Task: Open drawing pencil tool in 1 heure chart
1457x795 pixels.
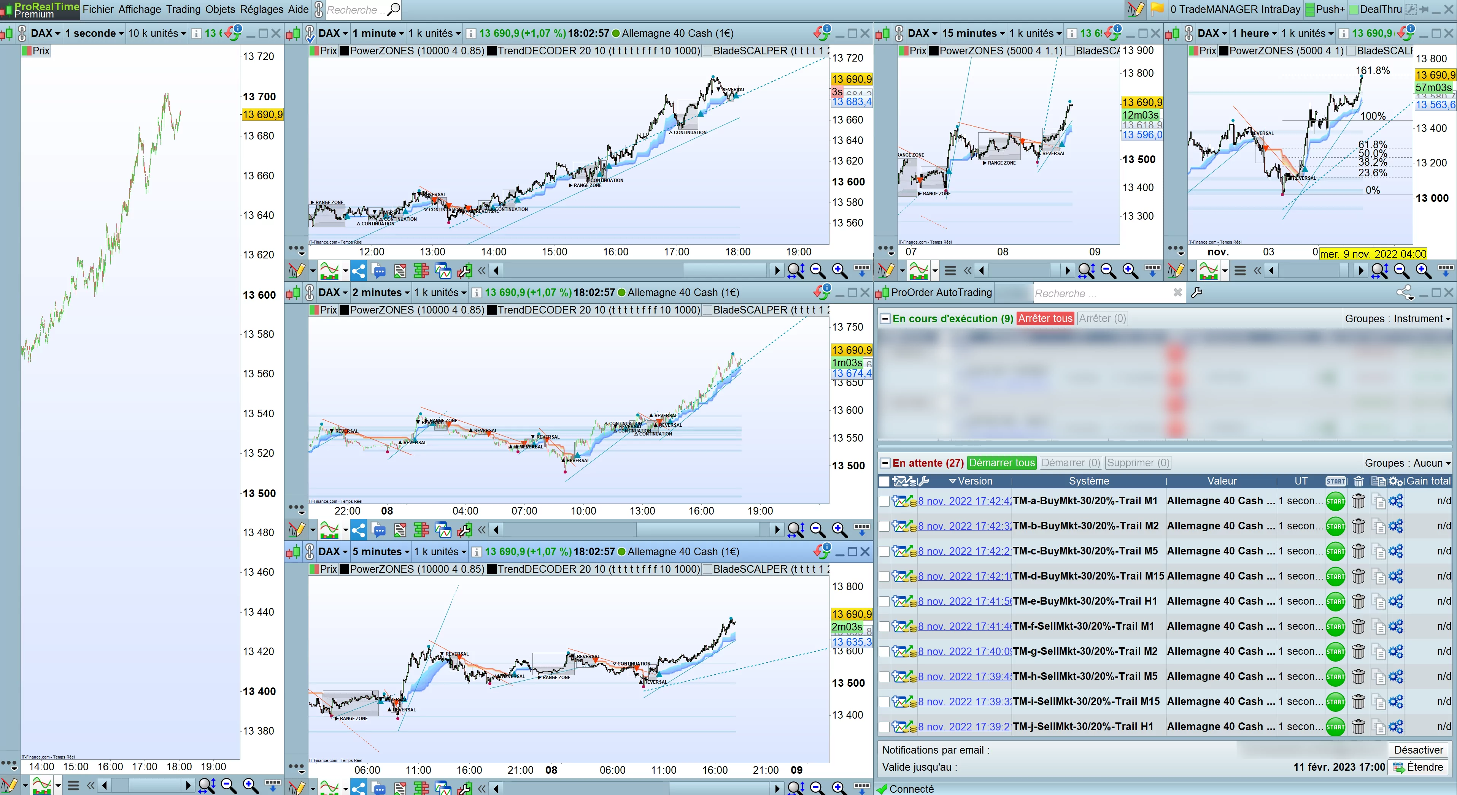Action: [1175, 271]
